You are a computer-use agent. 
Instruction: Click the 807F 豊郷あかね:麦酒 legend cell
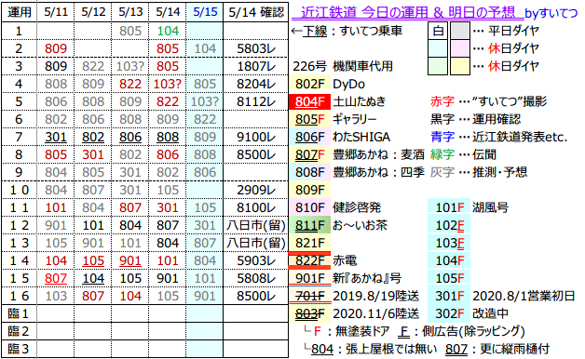pyautogui.click(x=309, y=154)
